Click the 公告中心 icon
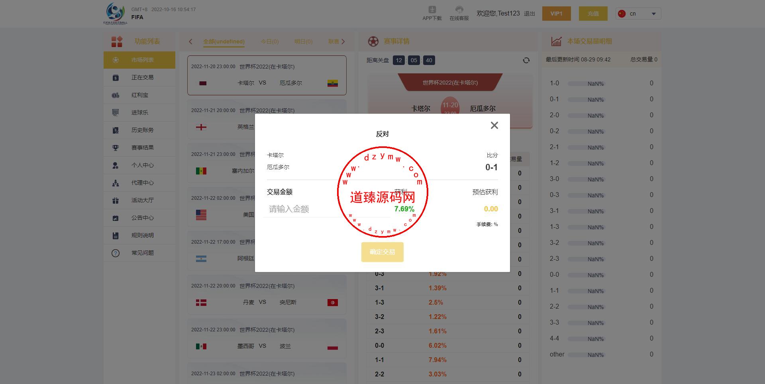The height and width of the screenshot is (384, 765). point(116,218)
